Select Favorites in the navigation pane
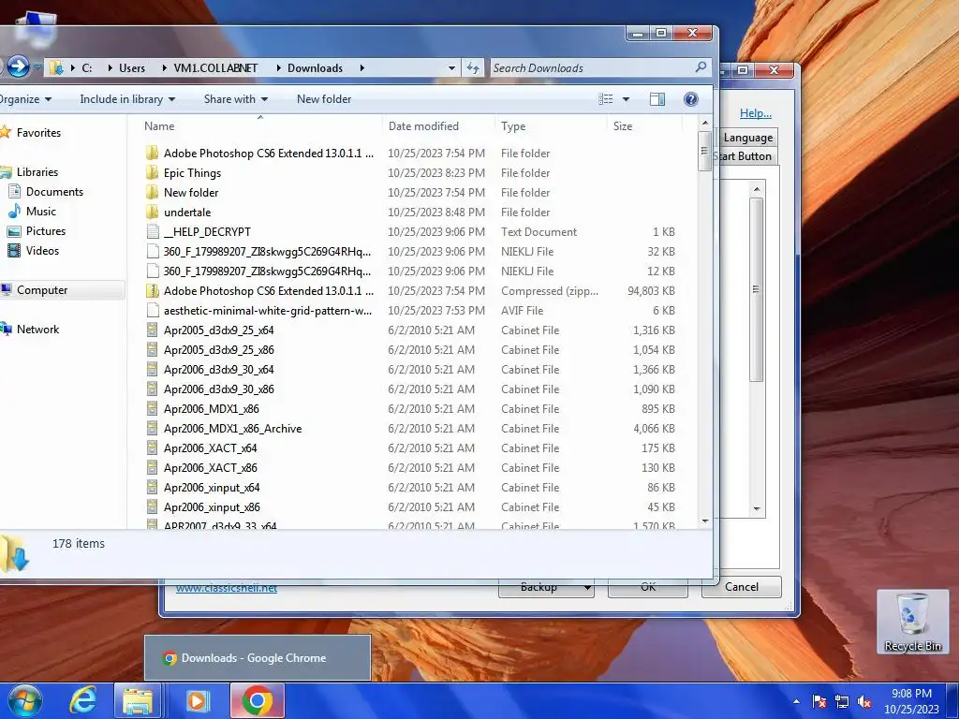This screenshot has height=719, width=959. (x=38, y=133)
